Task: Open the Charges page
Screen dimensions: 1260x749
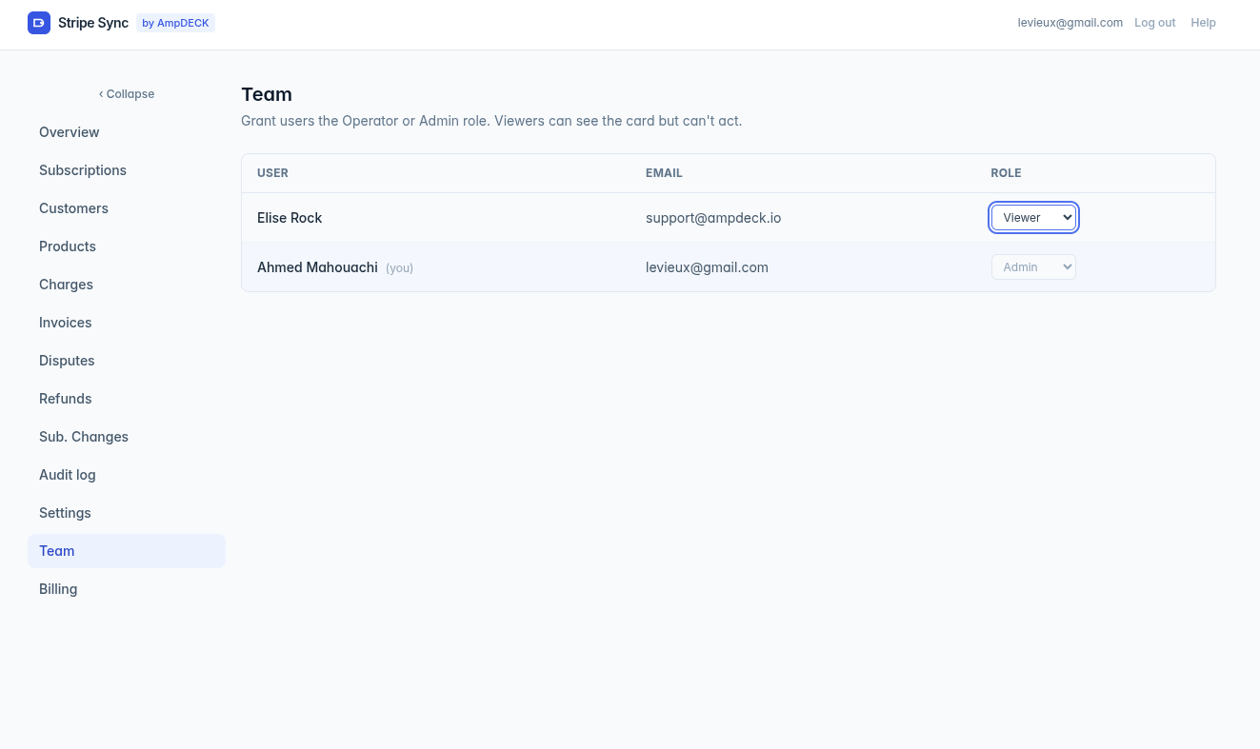Action: coord(127,285)
